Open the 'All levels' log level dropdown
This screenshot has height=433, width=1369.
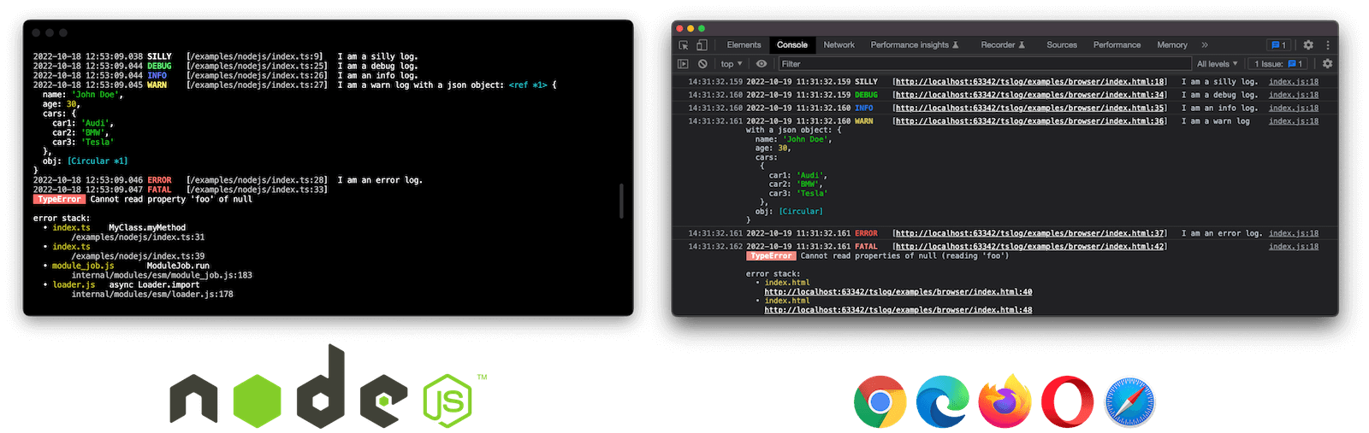(1217, 64)
